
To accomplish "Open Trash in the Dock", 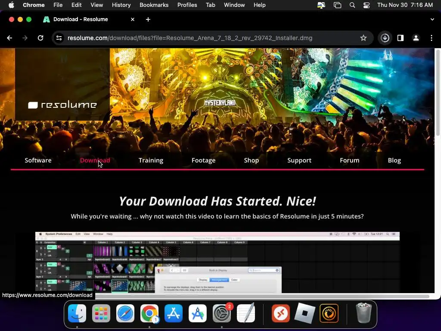I will 364,313.
